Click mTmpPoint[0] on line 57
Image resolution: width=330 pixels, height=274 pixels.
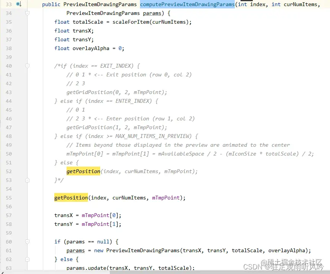click(x=100, y=215)
